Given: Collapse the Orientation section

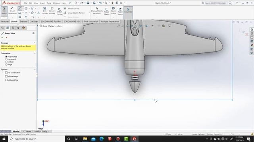Looking at the screenshot, I should (35, 53).
